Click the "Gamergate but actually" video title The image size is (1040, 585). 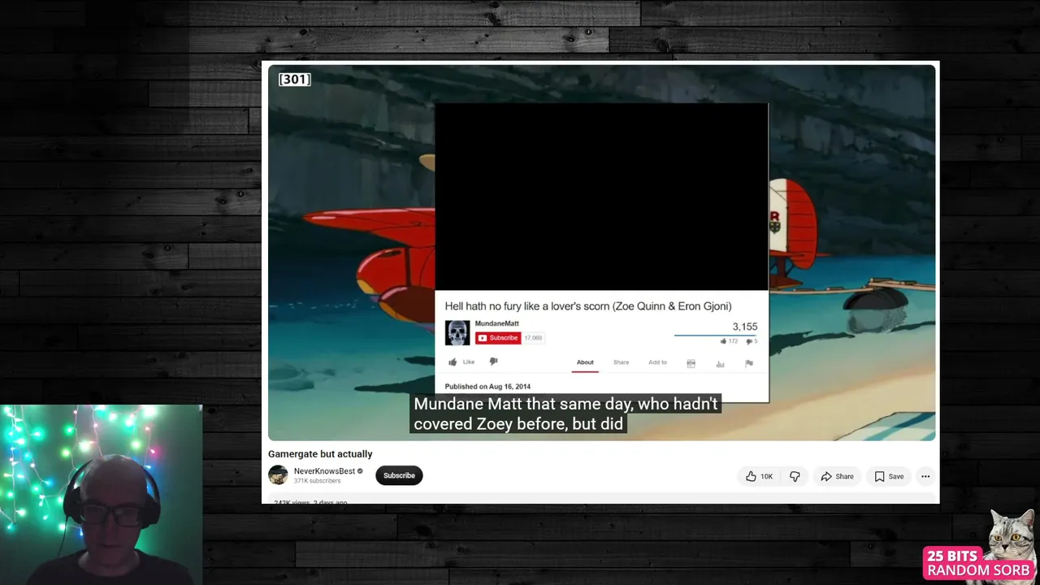coord(320,454)
